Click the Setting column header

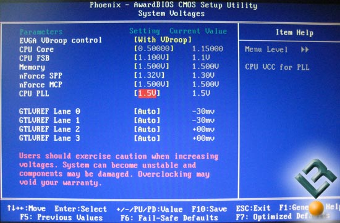145,31
